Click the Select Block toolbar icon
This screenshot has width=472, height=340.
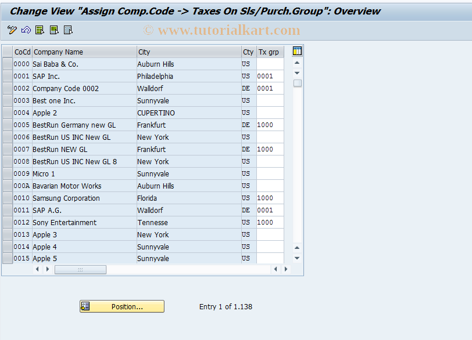coord(54,30)
